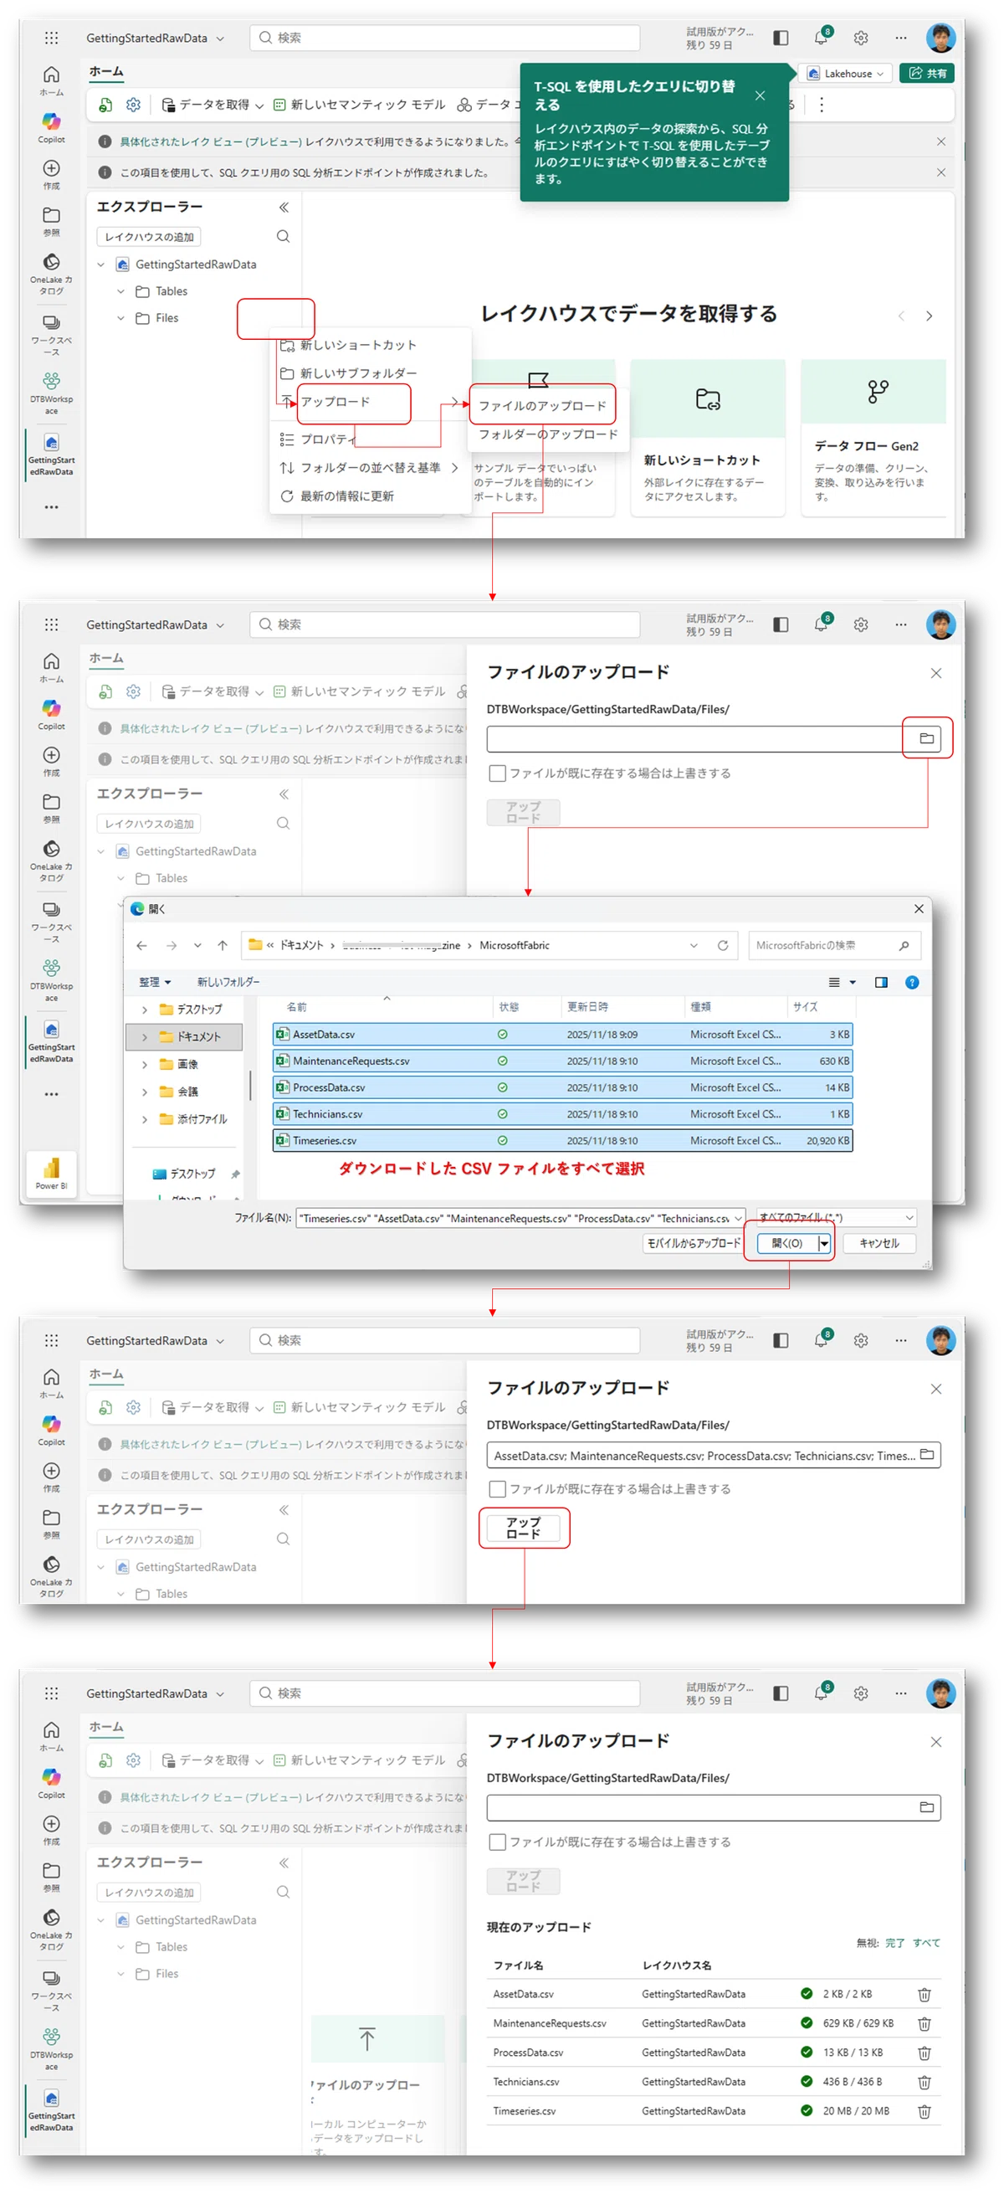Open the 整理 dropdown in file dialog
Viewport: 1004px width, 2194px height.
(x=155, y=982)
